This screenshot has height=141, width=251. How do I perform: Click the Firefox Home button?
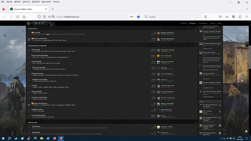coord(24,17)
